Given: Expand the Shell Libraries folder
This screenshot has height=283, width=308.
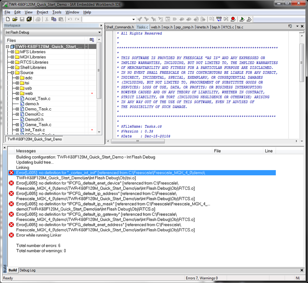Looking at the screenshot, I should 12,67.
